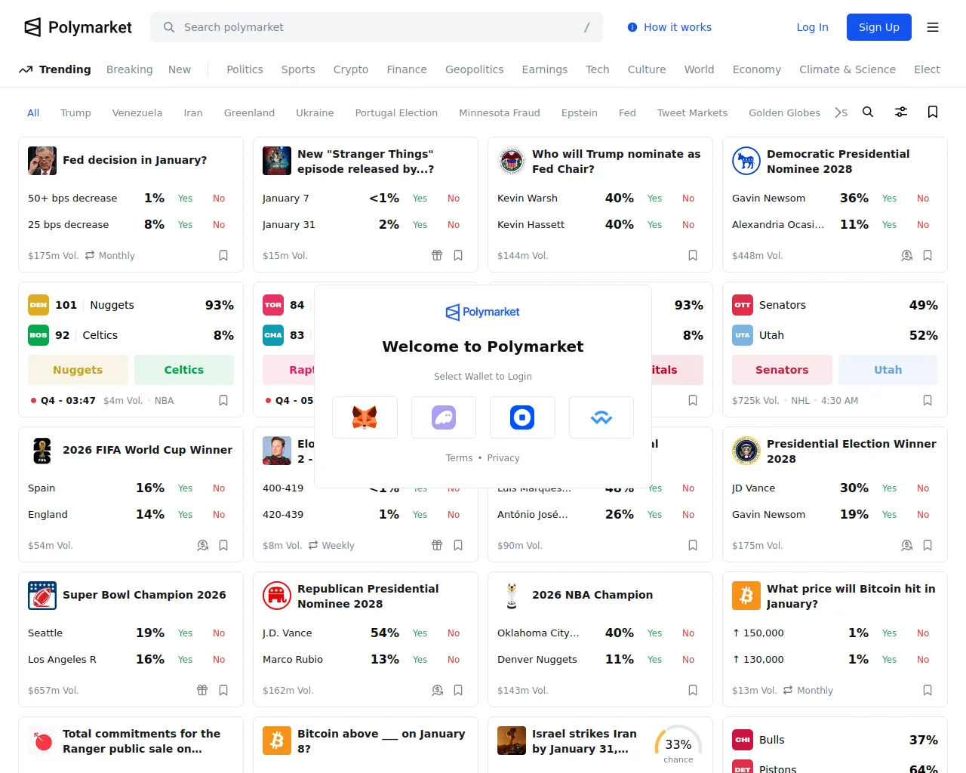Bookmark the Fed decision in January market
The image size is (966, 773).
tap(223, 255)
